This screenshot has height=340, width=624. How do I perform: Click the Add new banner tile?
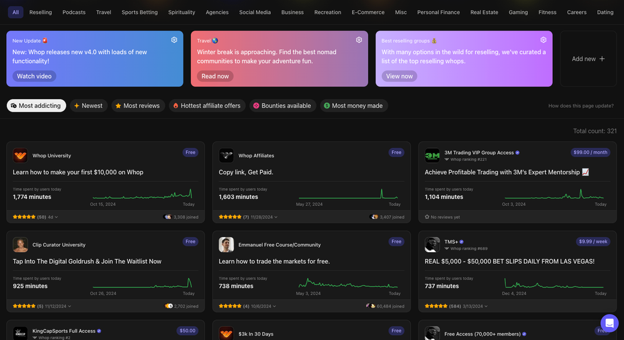588,59
